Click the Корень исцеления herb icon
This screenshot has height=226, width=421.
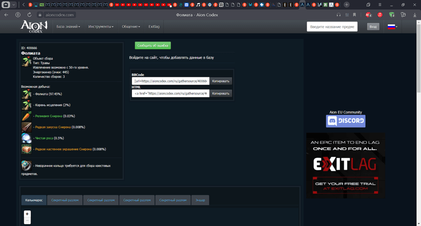tap(27, 105)
